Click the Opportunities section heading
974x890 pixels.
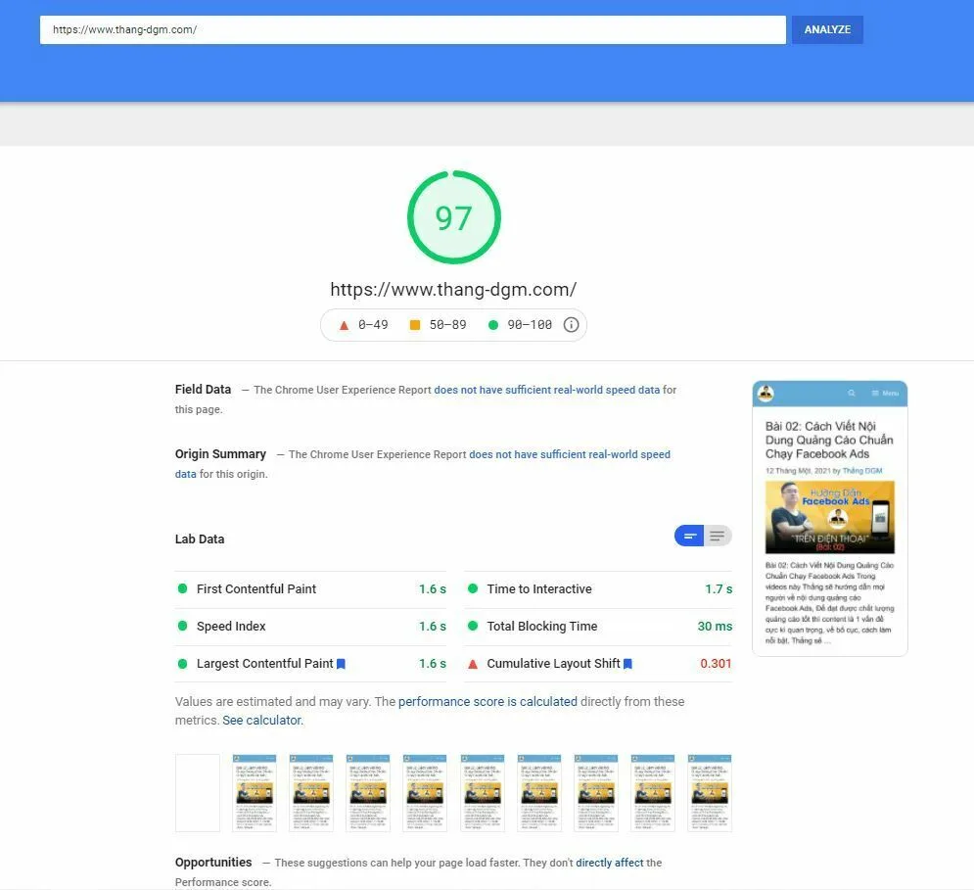click(x=213, y=863)
